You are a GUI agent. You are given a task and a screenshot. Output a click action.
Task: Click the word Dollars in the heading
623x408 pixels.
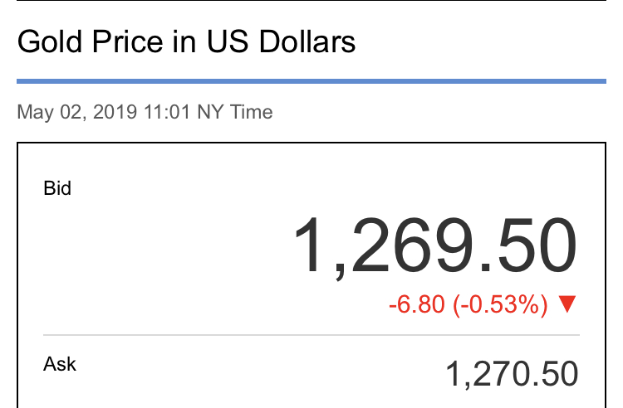pyautogui.click(x=307, y=41)
